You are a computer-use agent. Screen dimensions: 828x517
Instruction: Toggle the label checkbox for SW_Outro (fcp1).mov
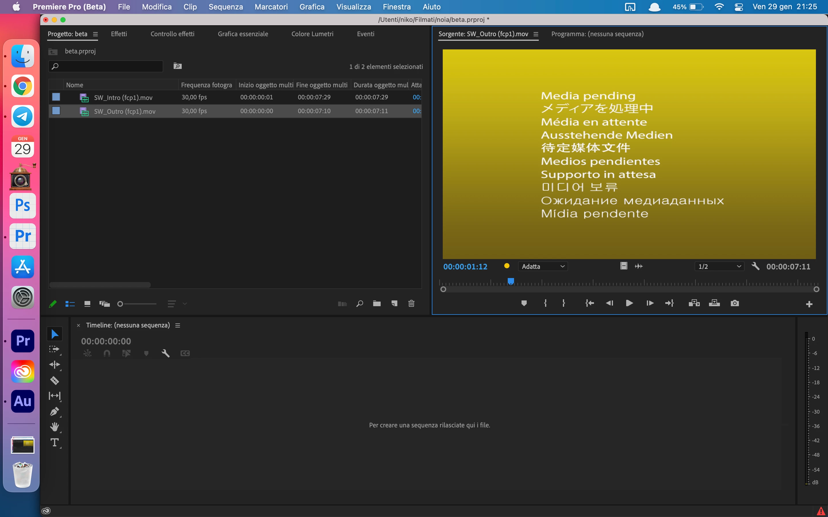[x=56, y=111]
